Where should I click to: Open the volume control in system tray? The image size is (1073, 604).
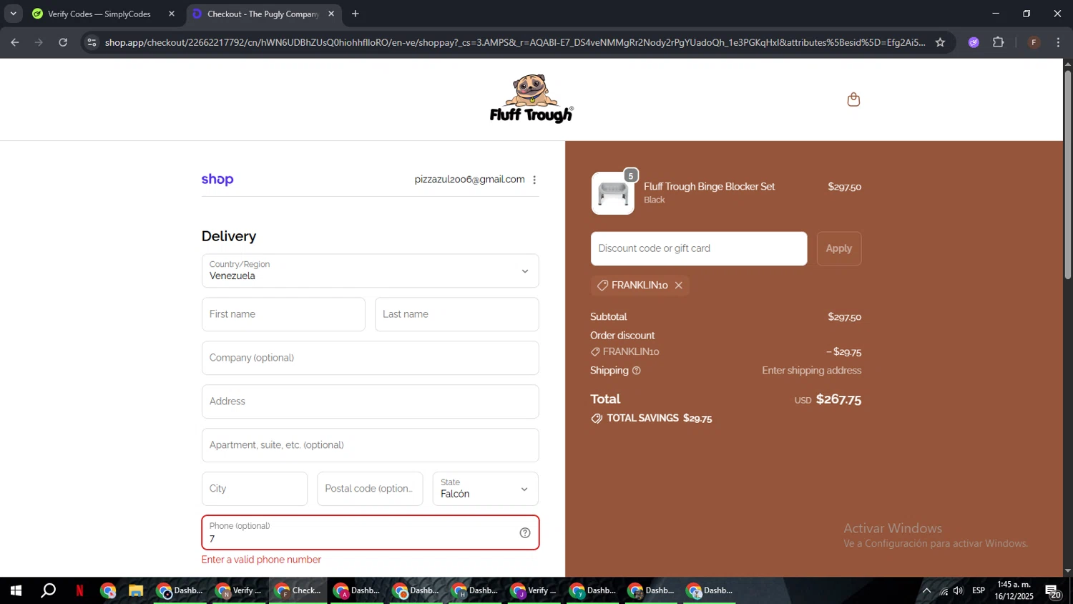coord(959,590)
